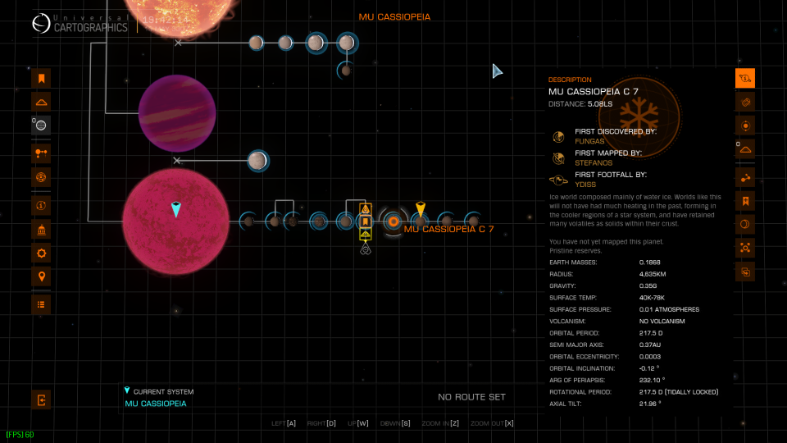This screenshot has height=443, width=787.
Task: Click the current system name MU CASSIOPEIA
Action: click(156, 404)
